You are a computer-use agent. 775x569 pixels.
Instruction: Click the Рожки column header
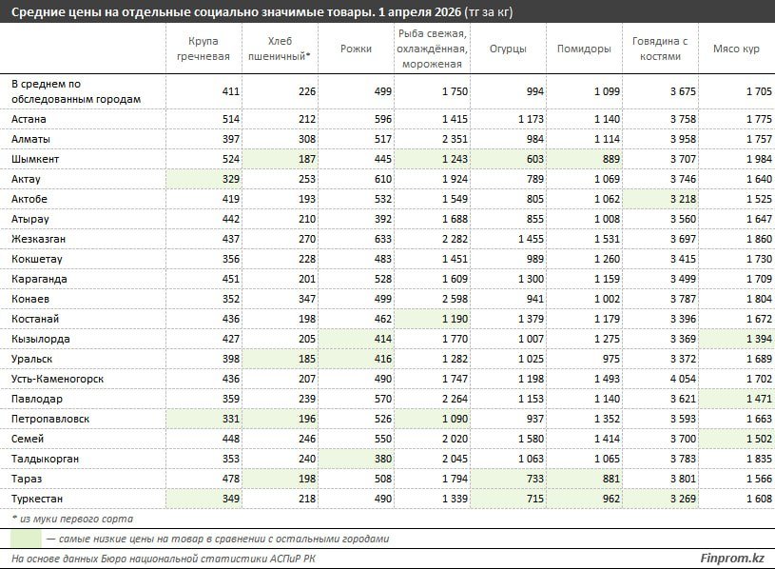point(356,50)
